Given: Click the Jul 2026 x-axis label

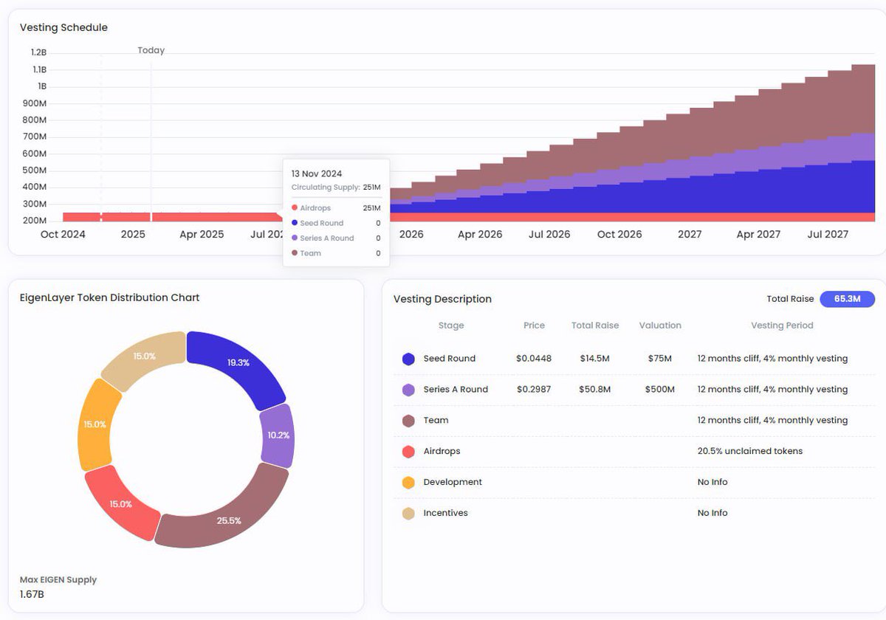Looking at the screenshot, I should 549,235.
